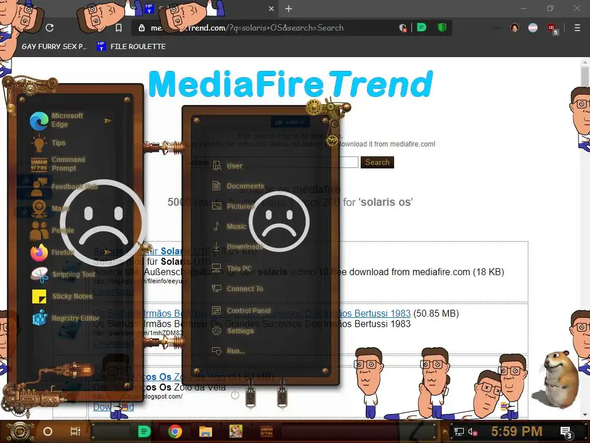This screenshot has height=443, width=590.
Task: Toggle the muted volume tray icon
Action: coord(472,431)
